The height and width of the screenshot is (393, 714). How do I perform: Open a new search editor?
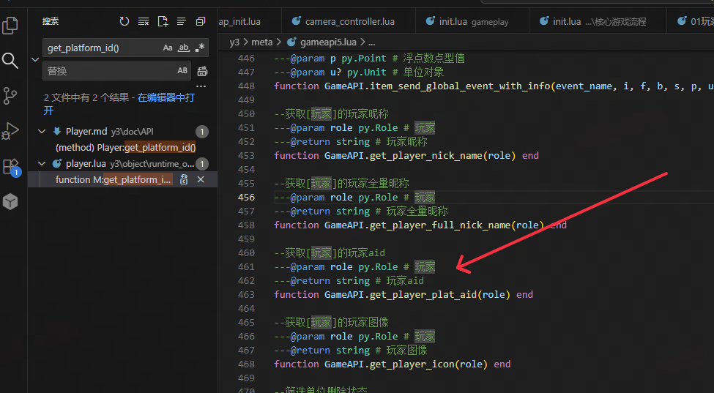(x=163, y=22)
